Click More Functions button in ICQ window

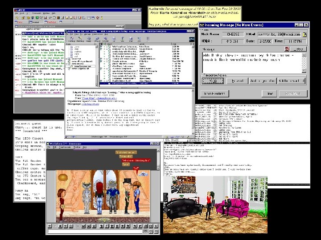pyautogui.click(x=214, y=93)
